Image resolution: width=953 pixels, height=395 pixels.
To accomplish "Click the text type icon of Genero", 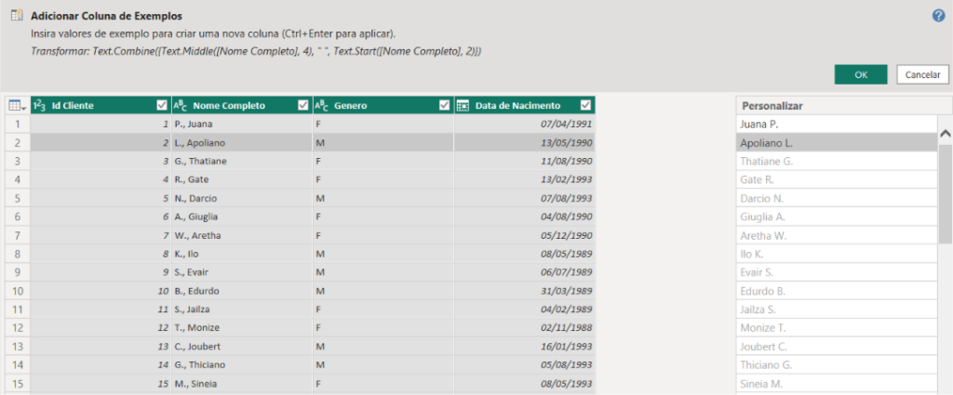I will coord(322,106).
